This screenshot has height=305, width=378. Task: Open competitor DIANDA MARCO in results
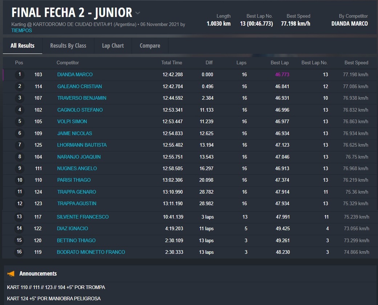(x=75, y=74)
